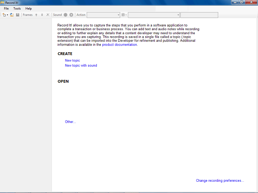The height and width of the screenshot is (193, 258).
Task: Open the Tools menu
Action: click(17, 8)
